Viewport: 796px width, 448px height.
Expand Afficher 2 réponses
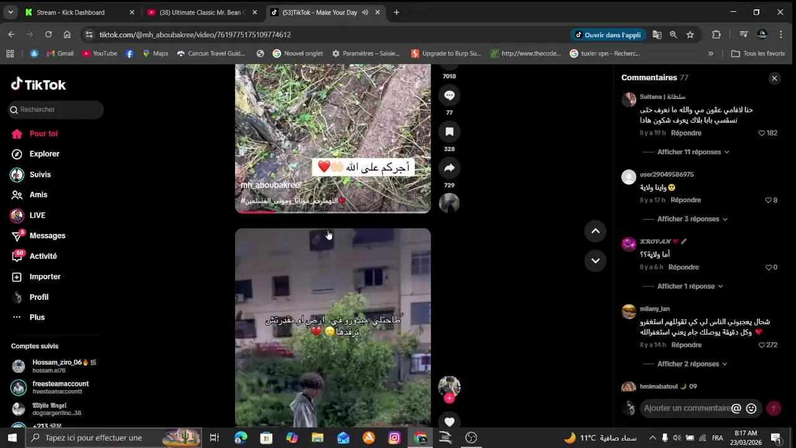point(692,364)
